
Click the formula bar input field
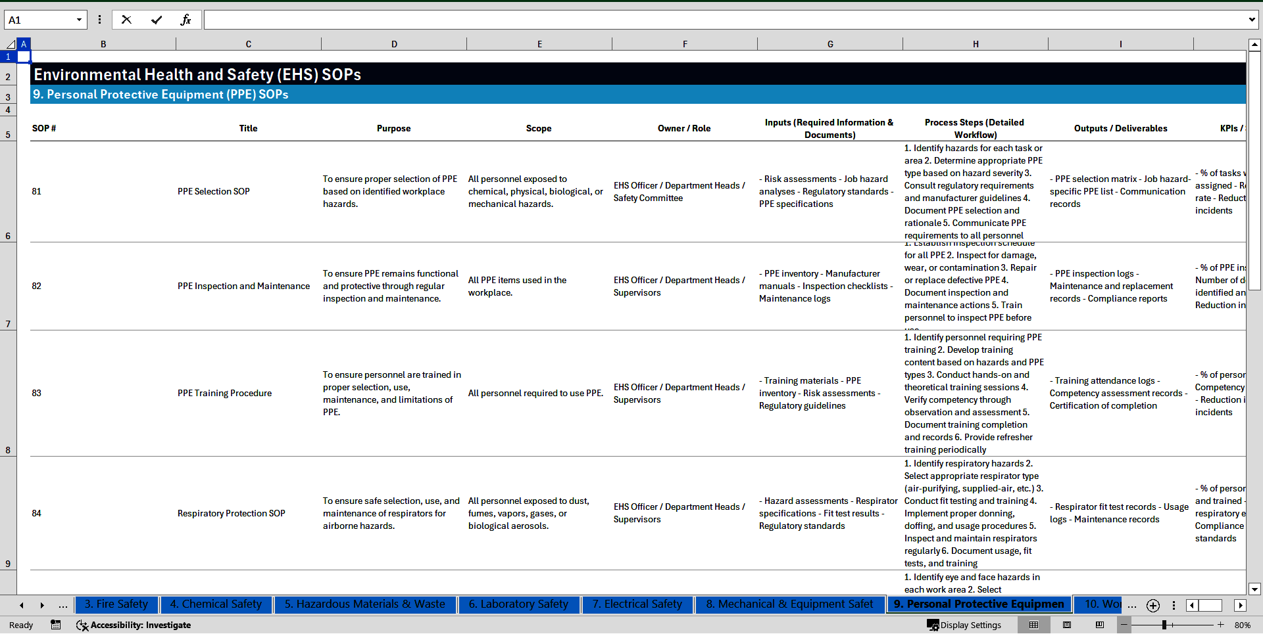724,20
